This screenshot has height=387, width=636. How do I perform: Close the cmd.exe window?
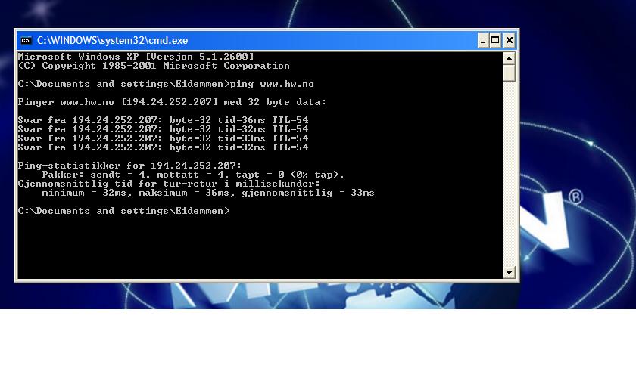[509, 41]
